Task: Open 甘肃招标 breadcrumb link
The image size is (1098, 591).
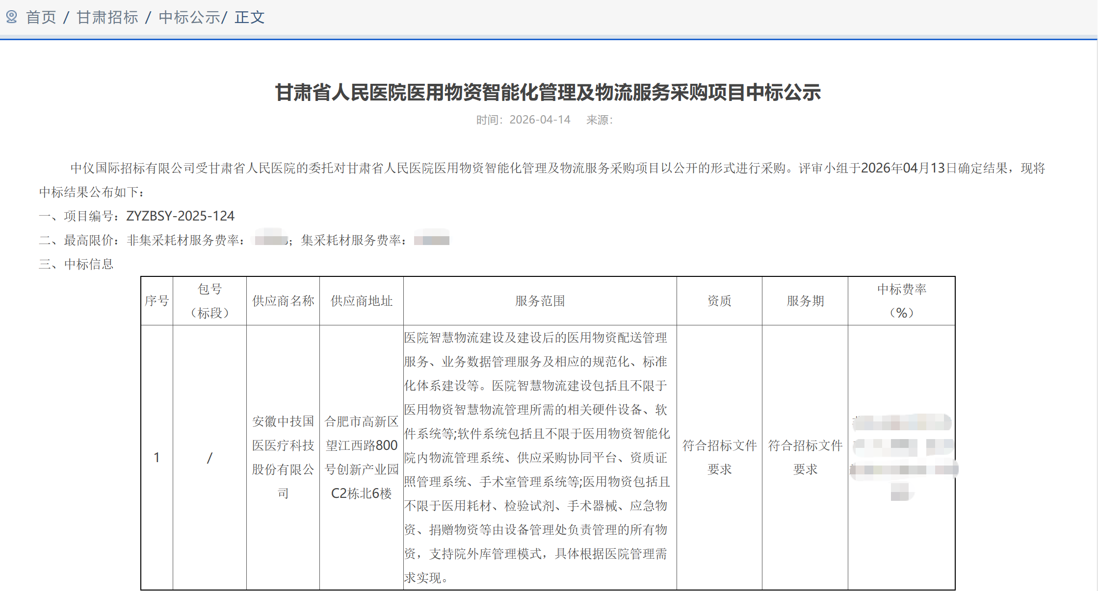Action: [107, 18]
